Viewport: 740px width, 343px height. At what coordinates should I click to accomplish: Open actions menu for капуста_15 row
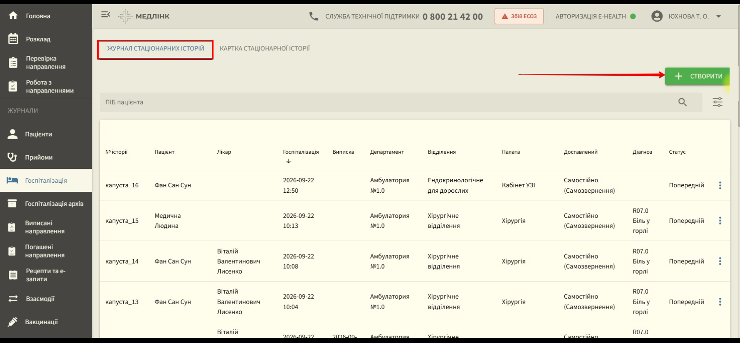click(720, 221)
